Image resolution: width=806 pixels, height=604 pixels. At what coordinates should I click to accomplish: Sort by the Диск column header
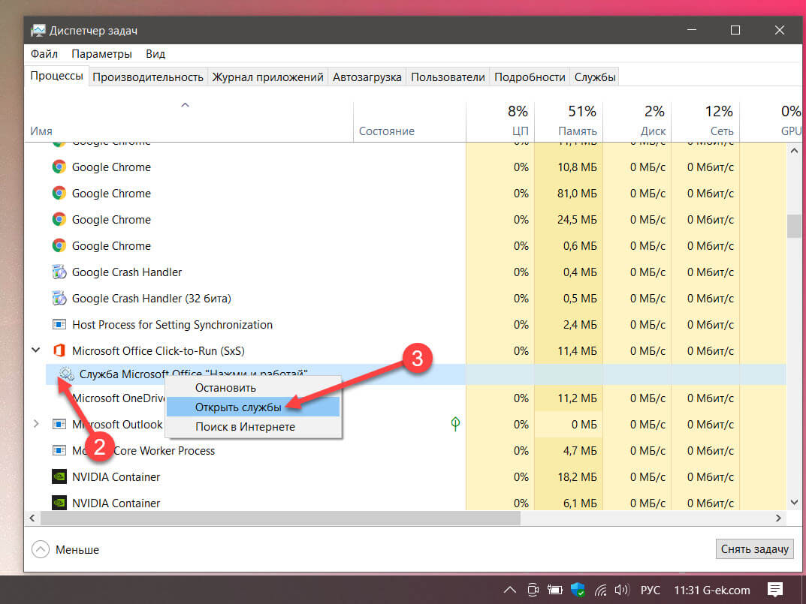click(637, 122)
